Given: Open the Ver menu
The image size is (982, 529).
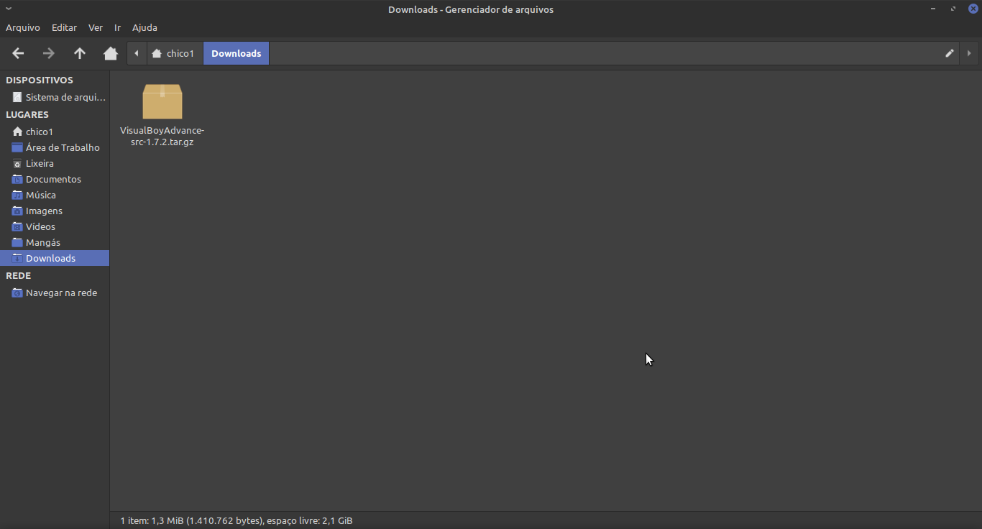Looking at the screenshot, I should (x=96, y=27).
